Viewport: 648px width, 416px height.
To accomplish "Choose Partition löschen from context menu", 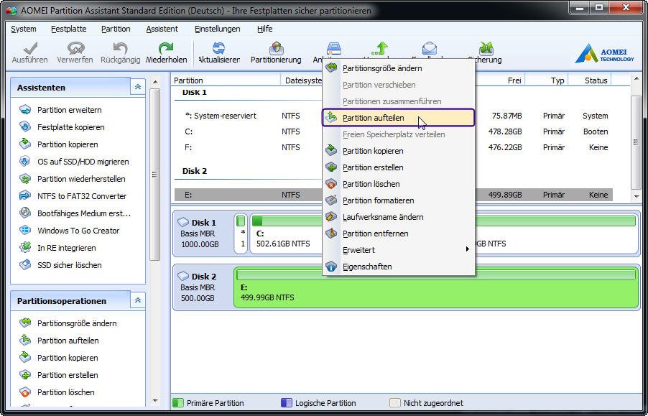I will (399, 184).
